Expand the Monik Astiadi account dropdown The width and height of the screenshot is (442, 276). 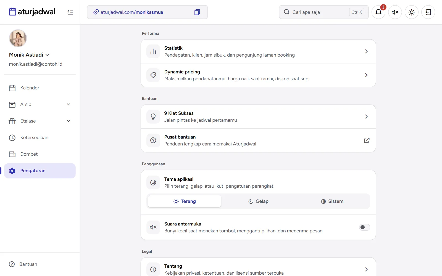(x=47, y=55)
